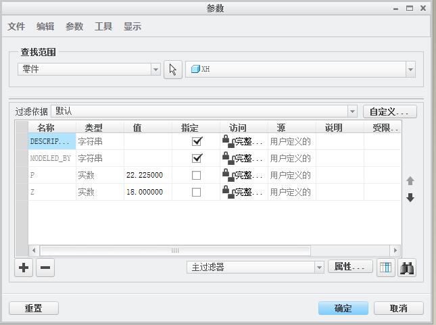Click lock icon in P row

coord(228,175)
